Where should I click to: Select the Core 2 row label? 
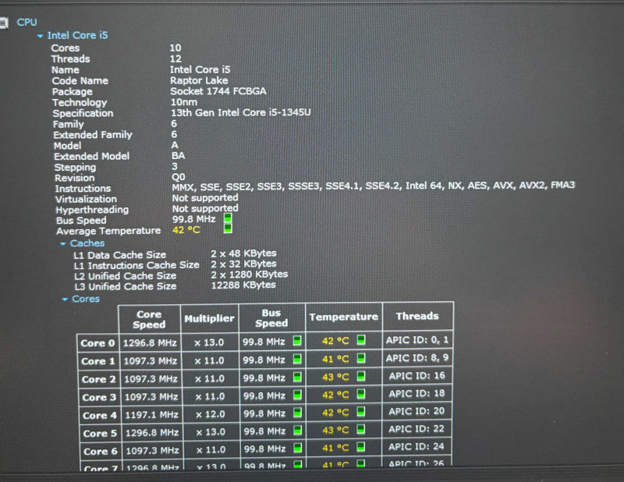tap(99, 379)
